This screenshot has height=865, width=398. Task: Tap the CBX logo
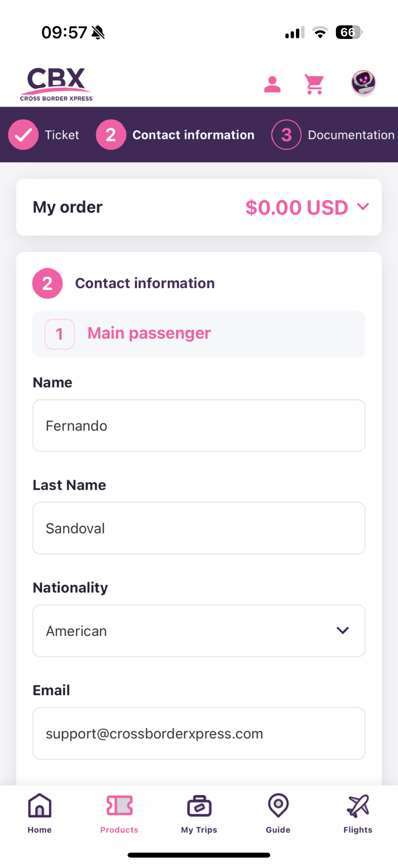click(x=56, y=84)
